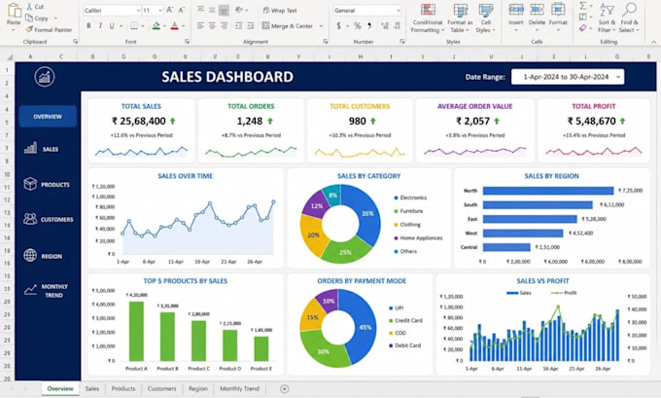Toggle Bold formatting in Font group
The height and width of the screenshot is (398, 661).
pos(88,25)
